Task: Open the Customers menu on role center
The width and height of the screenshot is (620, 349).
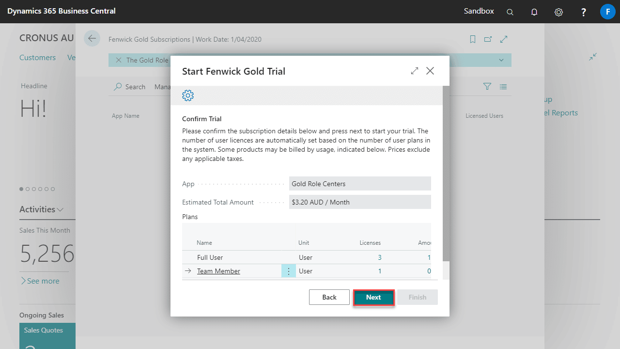Action: point(37,57)
